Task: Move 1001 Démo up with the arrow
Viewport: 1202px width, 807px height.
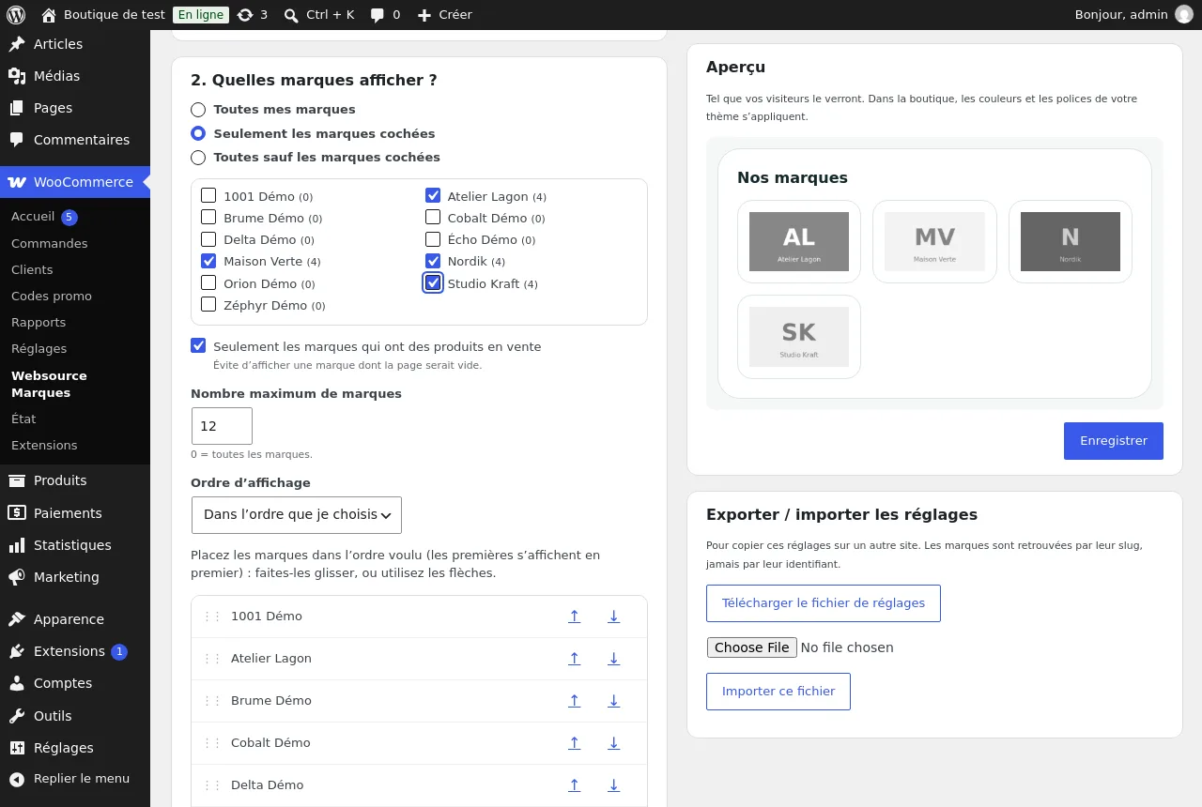Action: pos(575,617)
